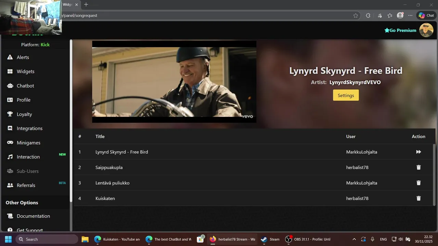This screenshot has height=246, width=438.
Task: Click the taskbar Search box
Action: point(47,239)
